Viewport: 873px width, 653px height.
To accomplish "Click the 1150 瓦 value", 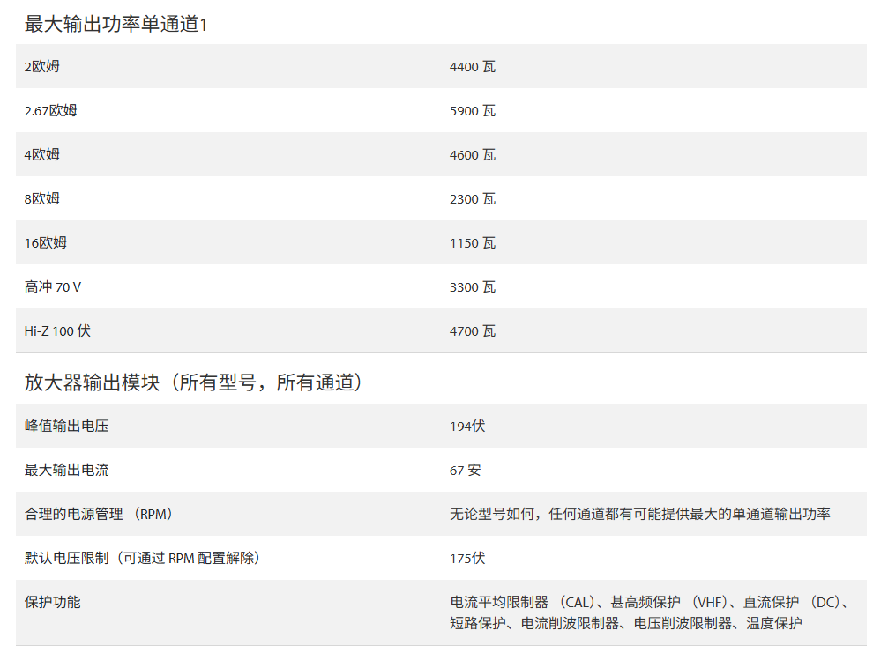I will pos(473,243).
